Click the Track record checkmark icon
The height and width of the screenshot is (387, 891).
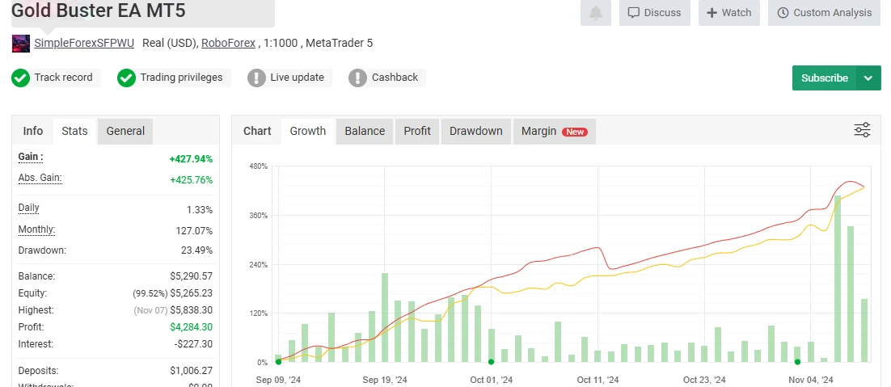pyautogui.click(x=20, y=78)
